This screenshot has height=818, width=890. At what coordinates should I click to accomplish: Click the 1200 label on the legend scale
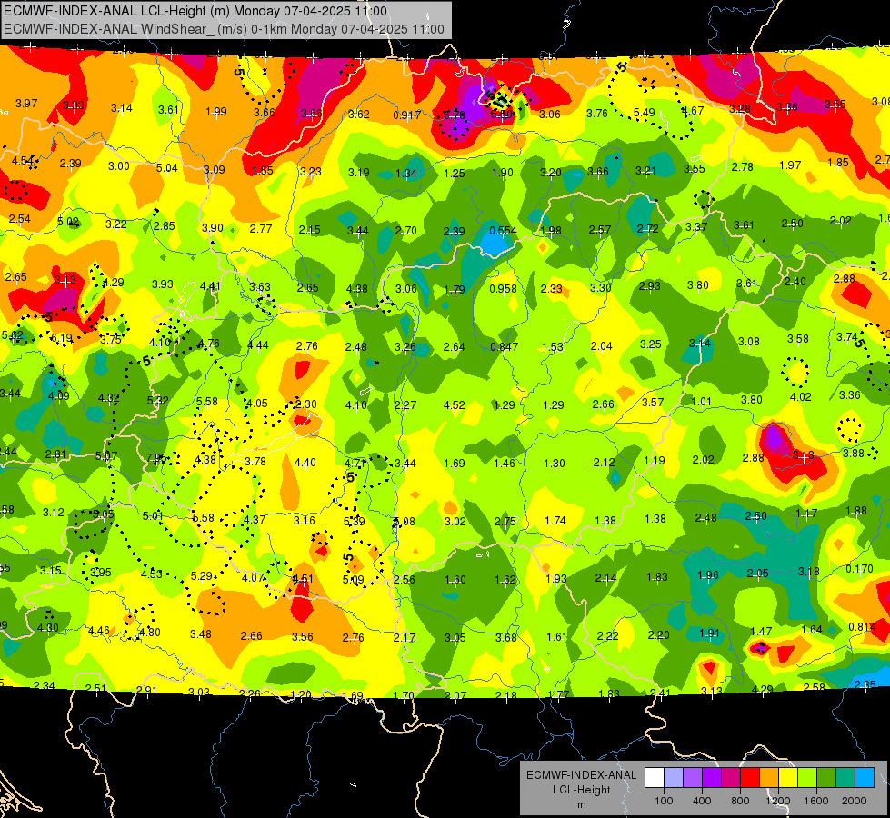777,801
